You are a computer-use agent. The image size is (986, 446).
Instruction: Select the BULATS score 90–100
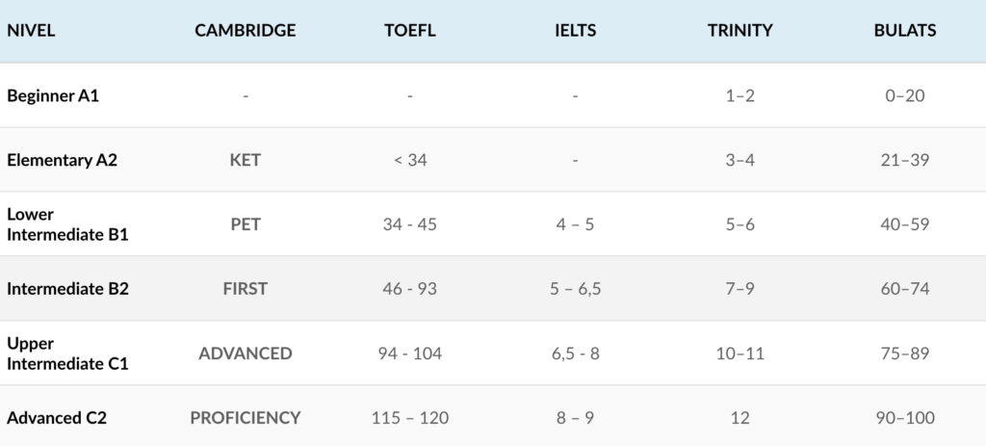pyautogui.click(x=904, y=417)
